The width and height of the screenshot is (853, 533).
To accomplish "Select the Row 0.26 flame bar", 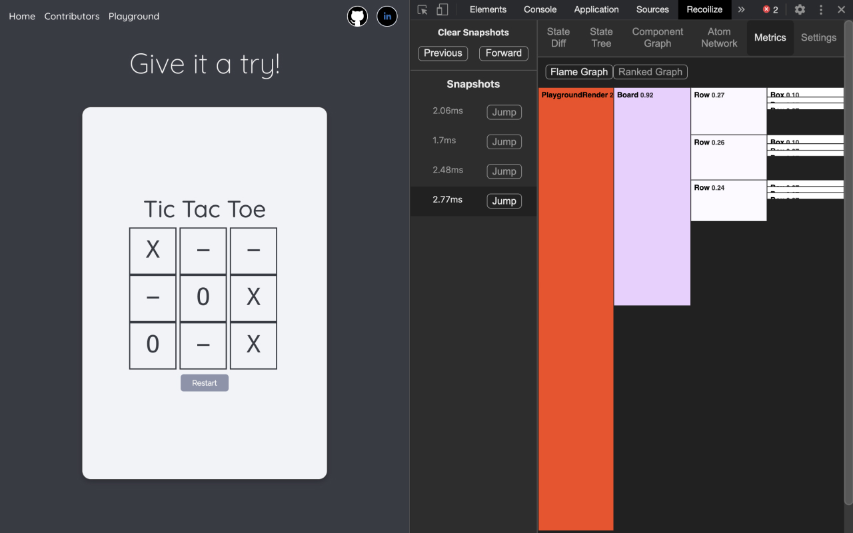I will pos(729,157).
